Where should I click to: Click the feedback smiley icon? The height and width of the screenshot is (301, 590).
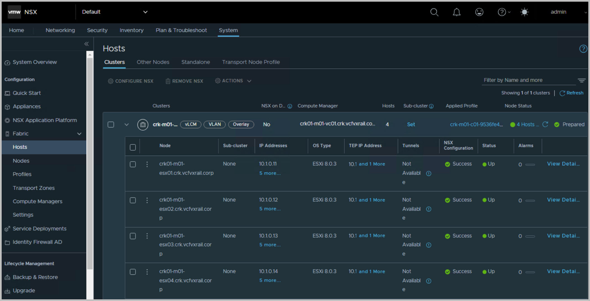tap(479, 12)
